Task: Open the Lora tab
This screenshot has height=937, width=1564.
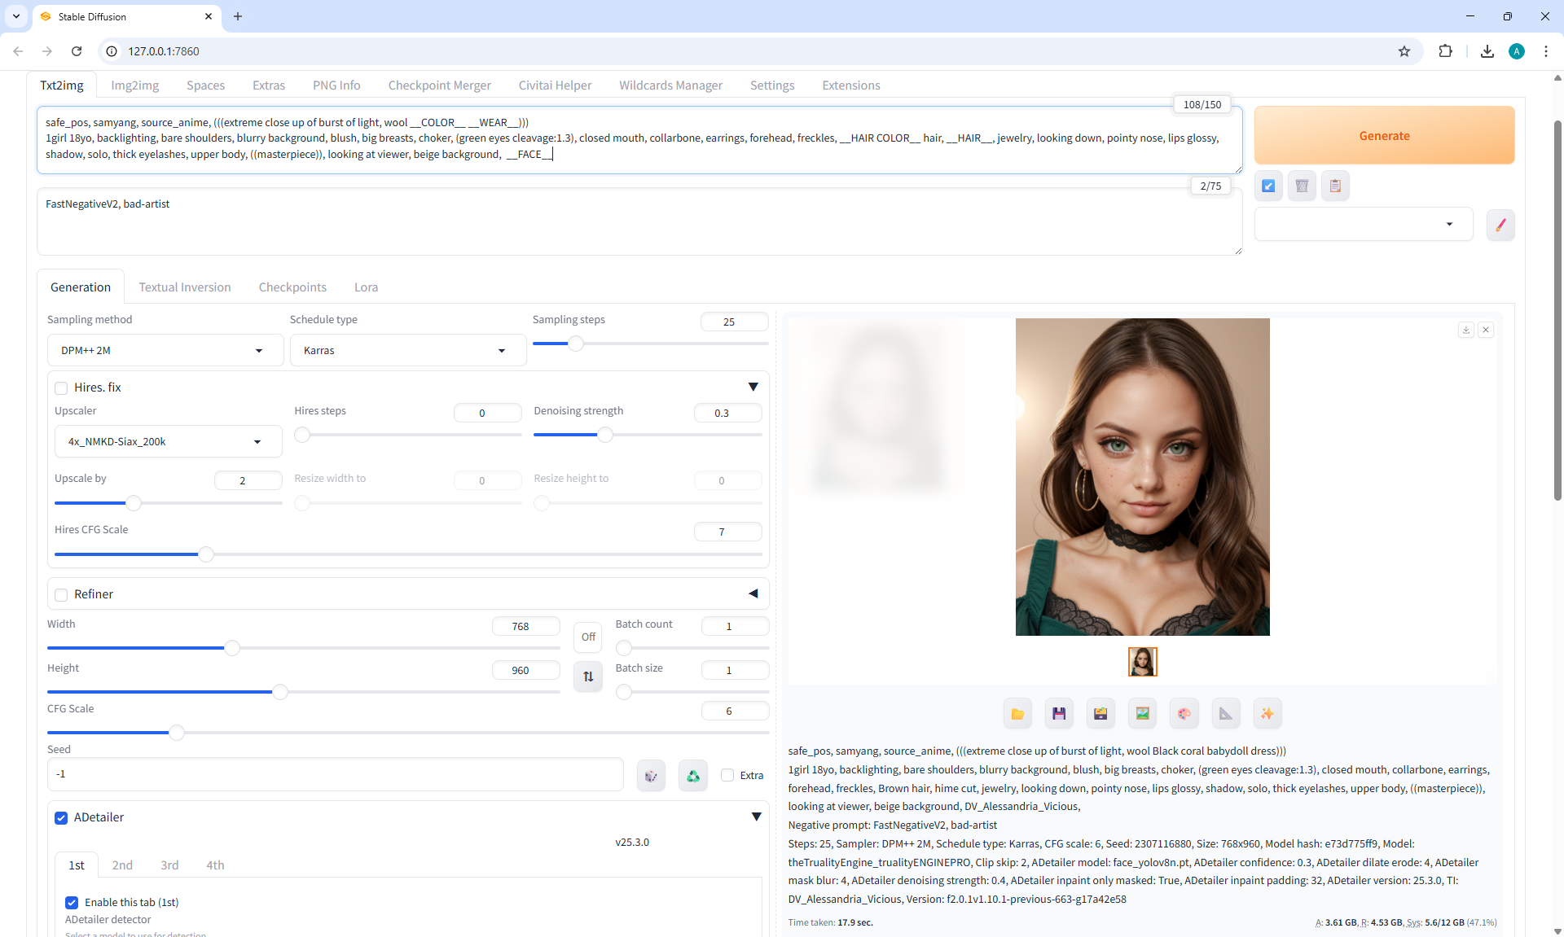Action: 366,287
